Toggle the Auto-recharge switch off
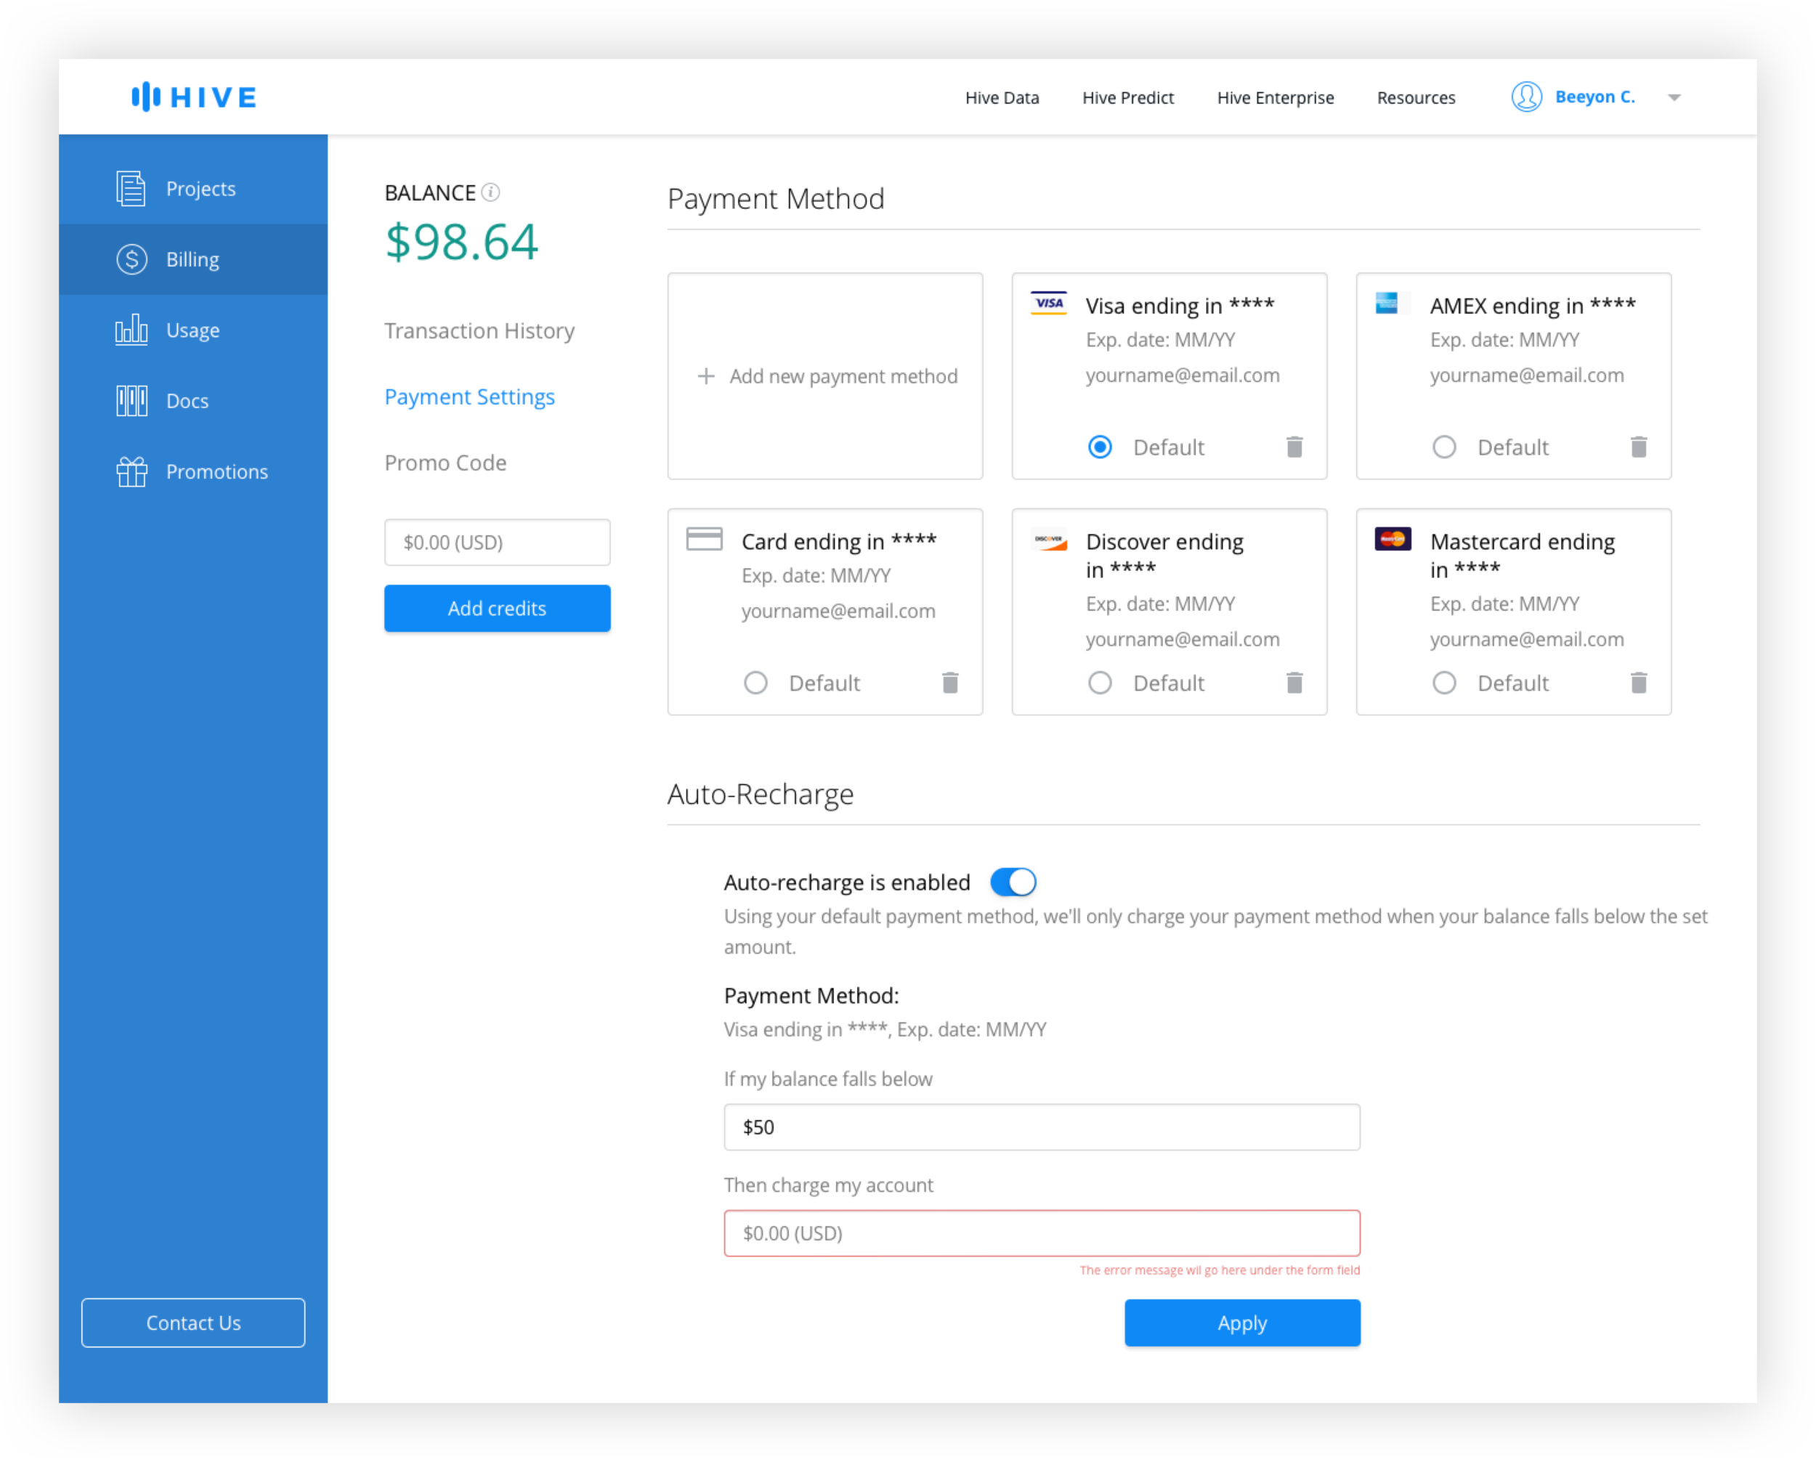Viewport: 1816px width, 1462px height. click(x=1013, y=882)
